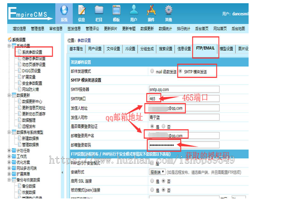Click the 发信人昵称 input field
The image size is (284, 200).
184,118
